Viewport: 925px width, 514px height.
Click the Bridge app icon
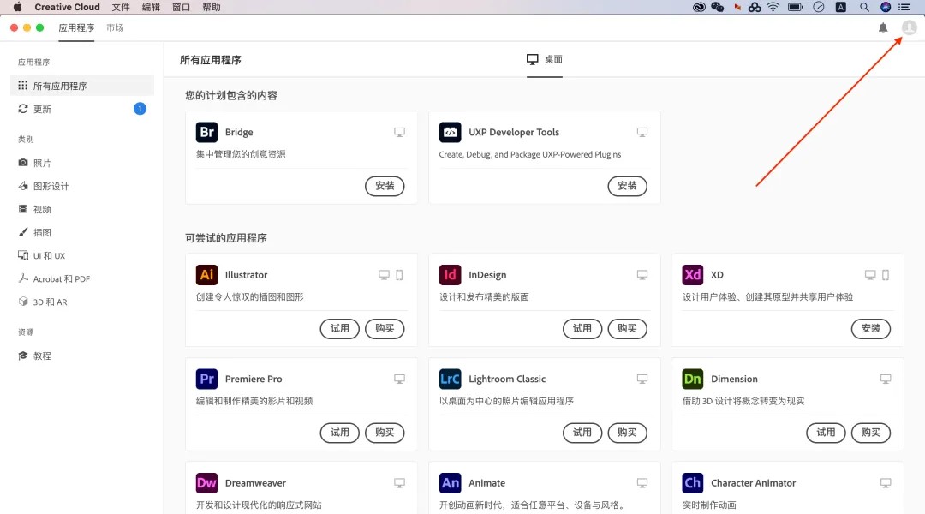[x=206, y=132]
